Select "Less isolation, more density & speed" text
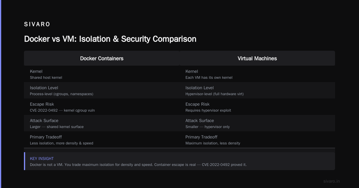Image resolution: width=359 pixels, height=188 pixels. (x=62, y=143)
